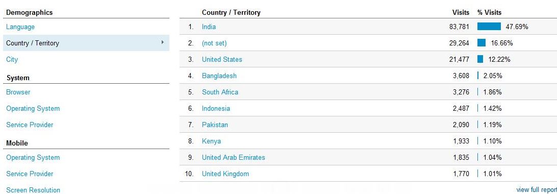The width and height of the screenshot is (557, 194).
Task: Open Operating System under Mobile
Action: coord(33,158)
